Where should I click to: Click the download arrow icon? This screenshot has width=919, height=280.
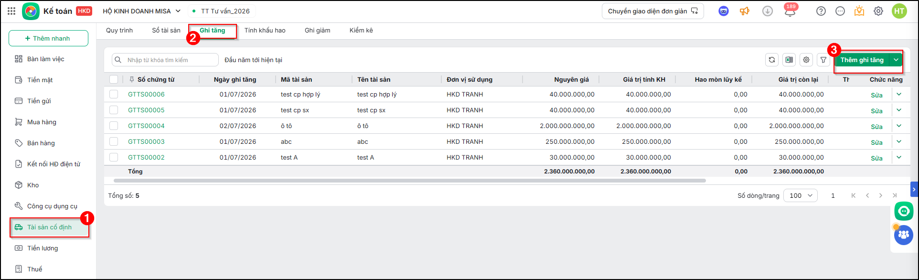pos(768,11)
